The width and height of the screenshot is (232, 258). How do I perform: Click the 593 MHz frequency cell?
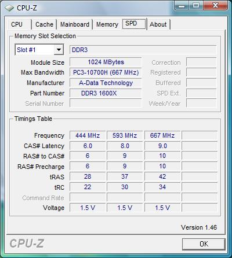point(125,135)
